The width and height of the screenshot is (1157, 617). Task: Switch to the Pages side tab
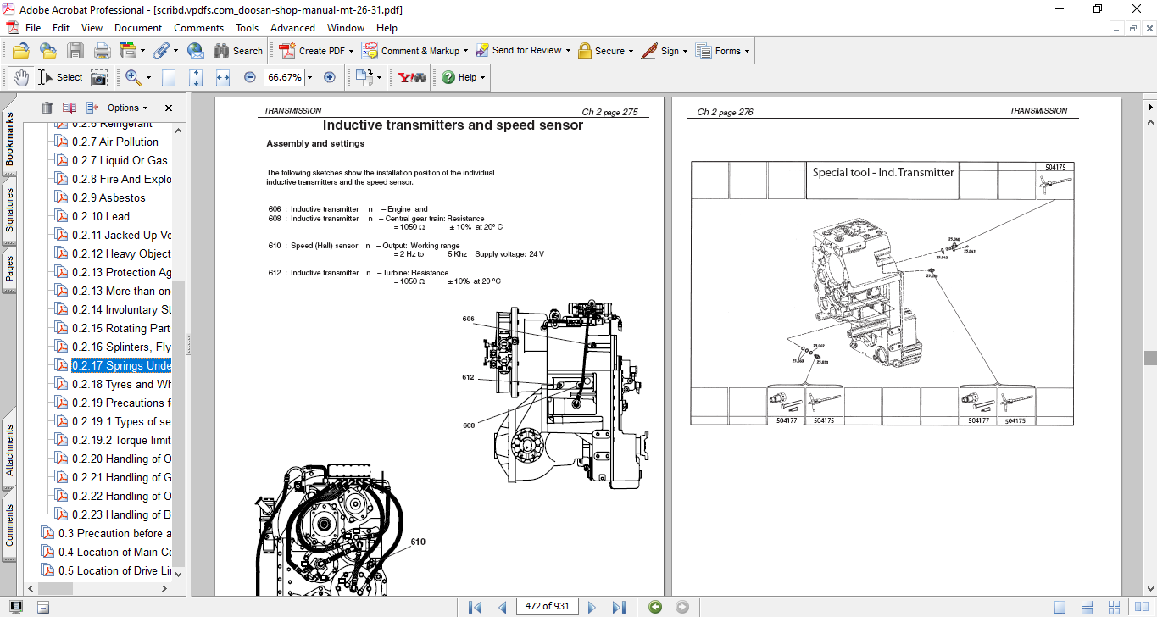[x=9, y=268]
